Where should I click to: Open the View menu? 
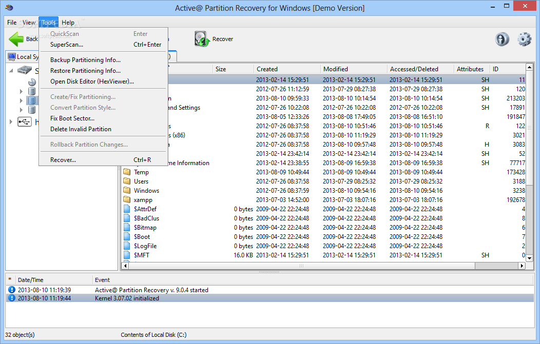click(29, 23)
